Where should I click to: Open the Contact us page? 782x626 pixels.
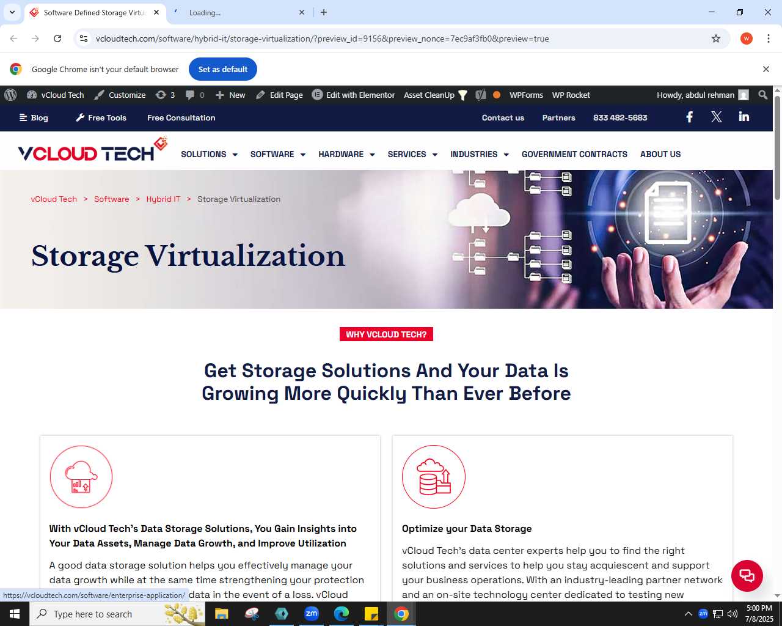(x=503, y=118)
